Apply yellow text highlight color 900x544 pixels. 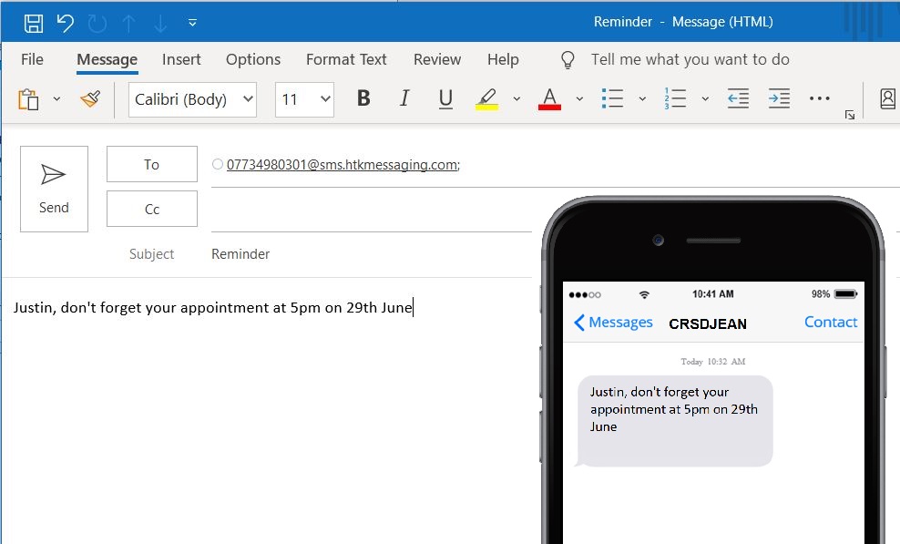[486, 98]
